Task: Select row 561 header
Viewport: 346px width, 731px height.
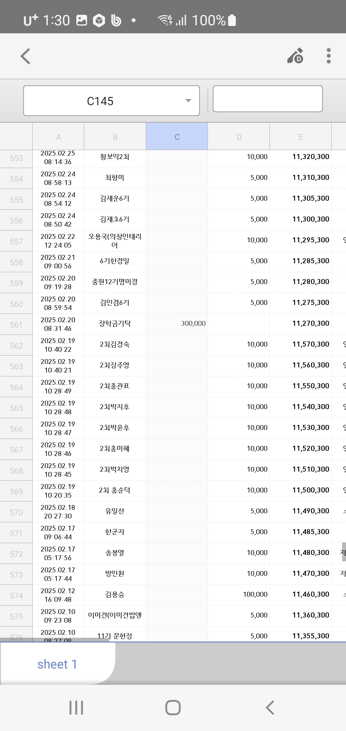Action: pos(16,325)
